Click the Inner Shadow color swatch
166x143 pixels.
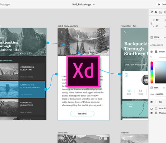pyautogui.click(x=156, y=109)
